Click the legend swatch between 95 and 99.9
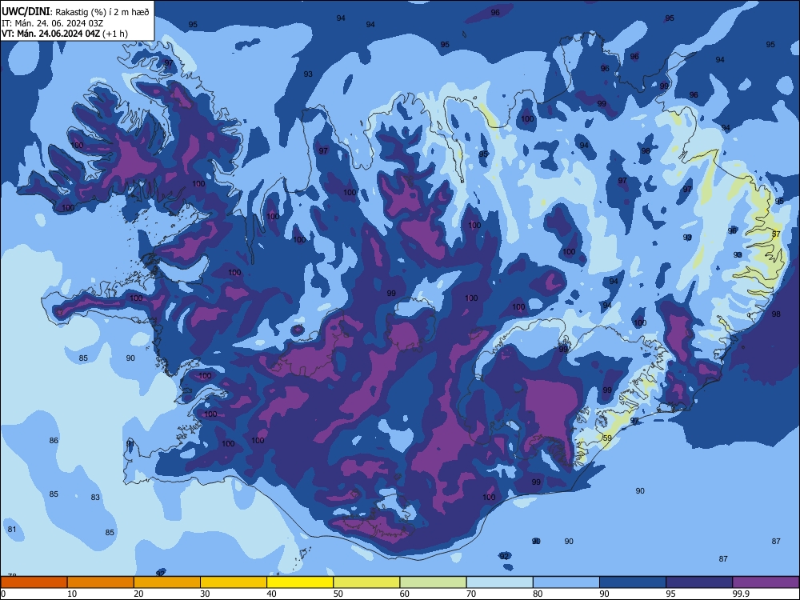The width and height of the screenshot is (800, 600). [x=699, y=582]
